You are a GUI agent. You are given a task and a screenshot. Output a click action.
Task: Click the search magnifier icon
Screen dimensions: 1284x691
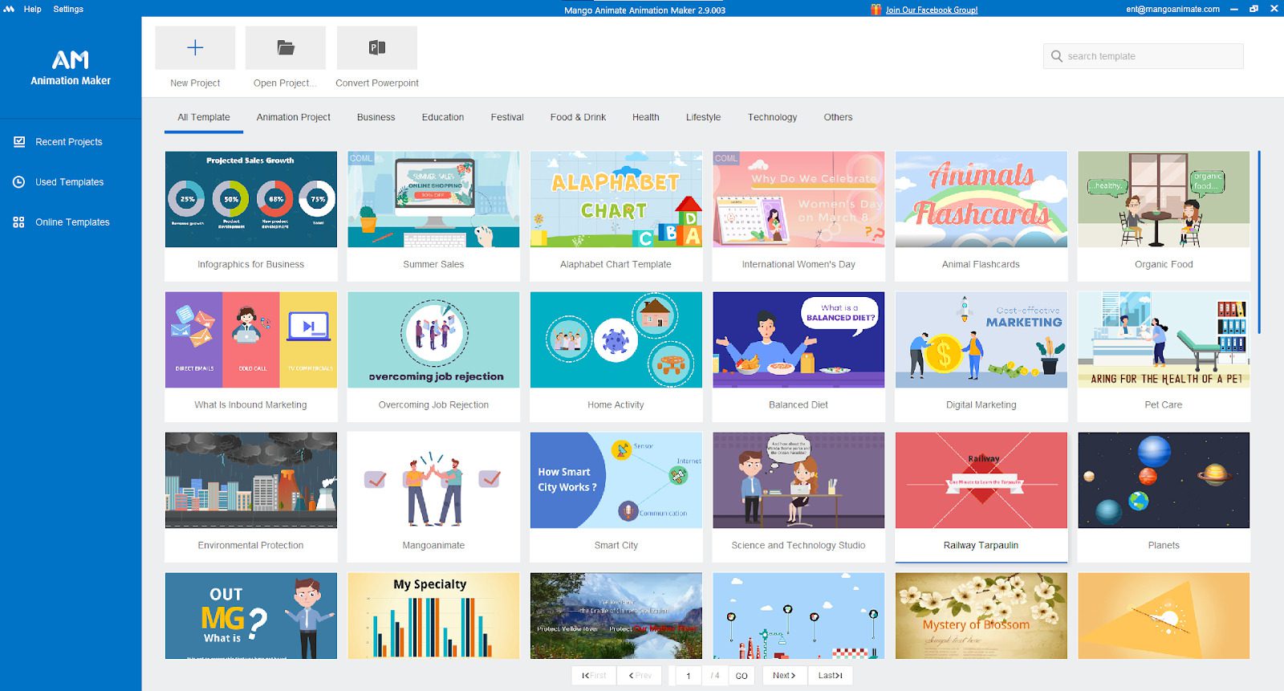click(1057, 56)
